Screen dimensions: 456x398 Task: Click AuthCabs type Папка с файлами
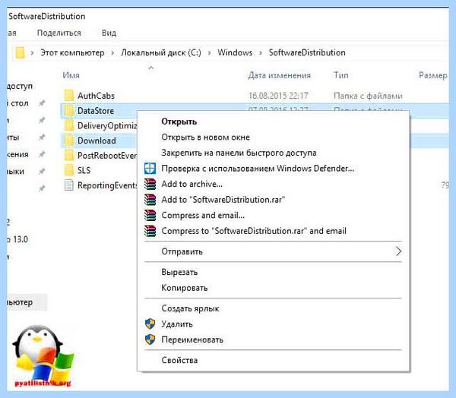(x=368, y=96)
